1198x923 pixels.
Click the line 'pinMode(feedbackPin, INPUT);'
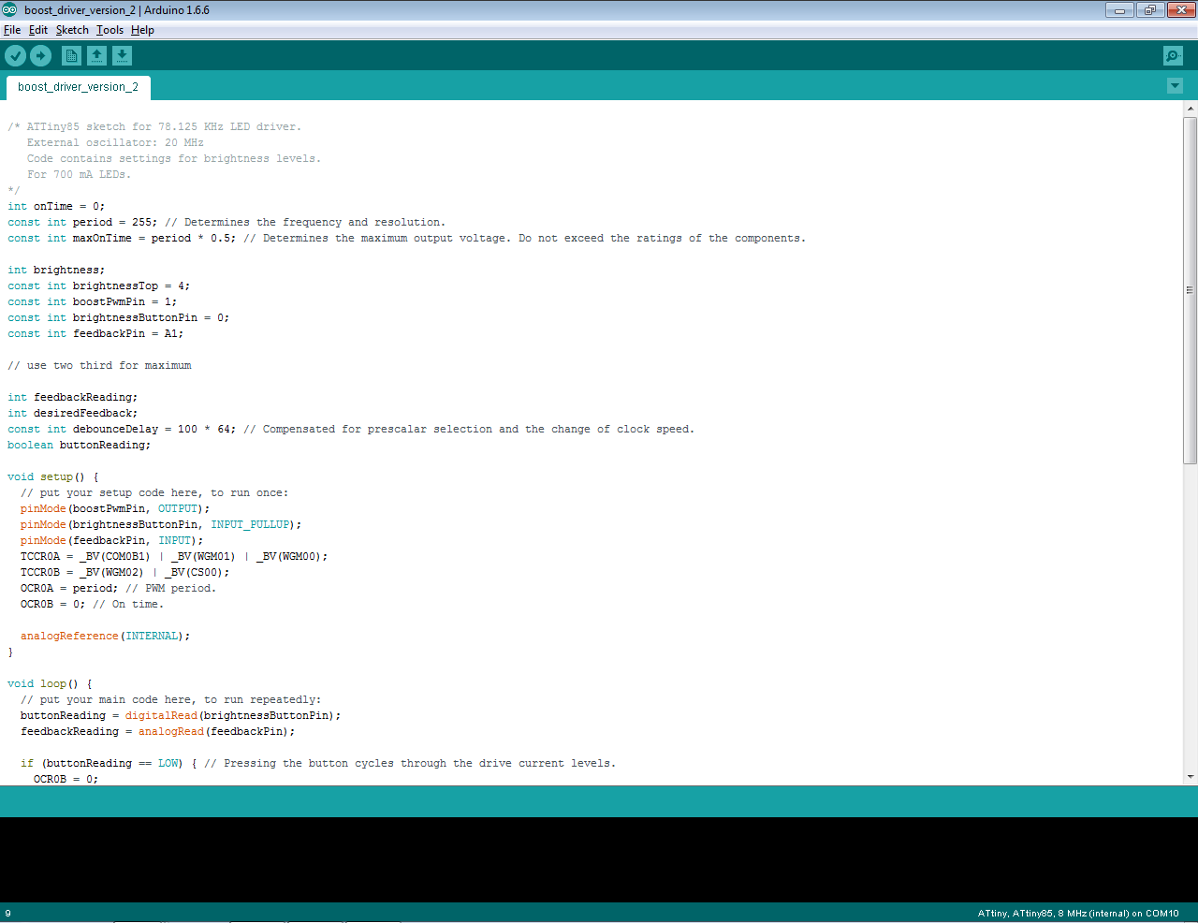pyautogui.click(x=112, y=541)
